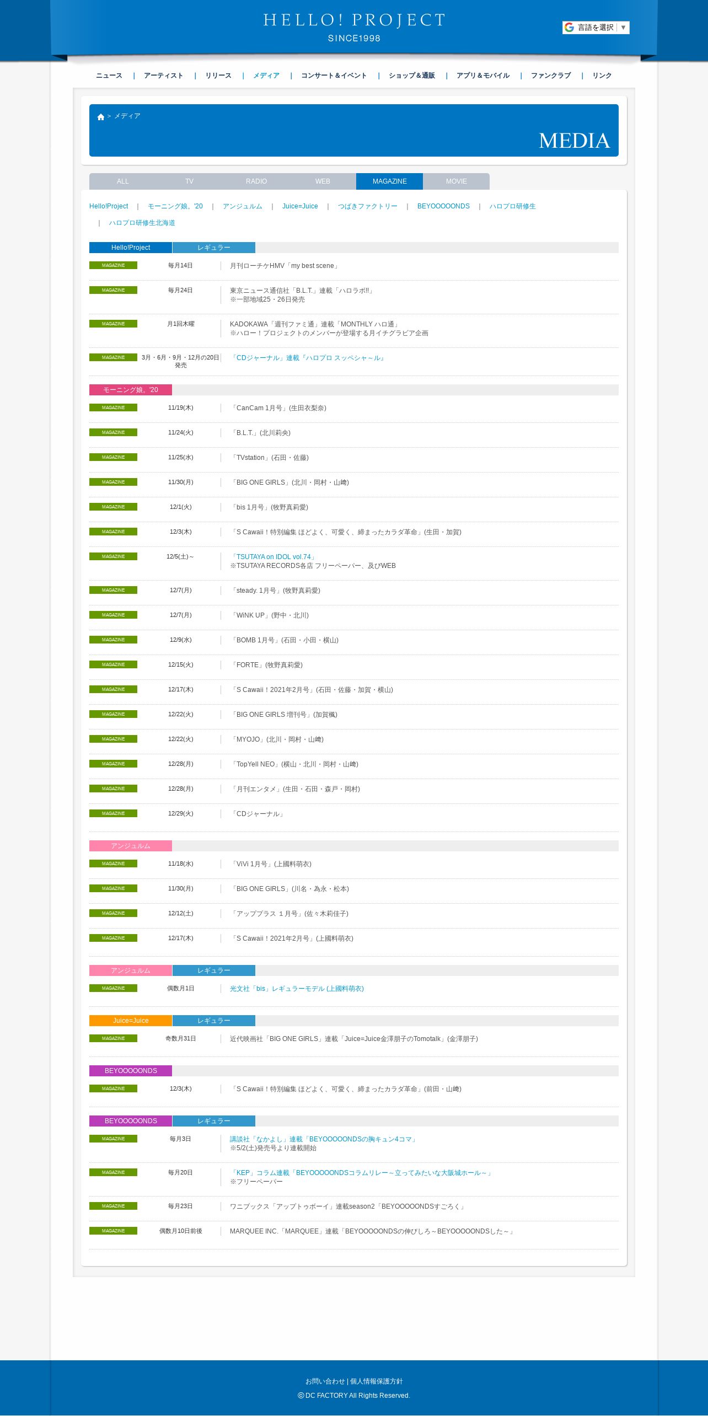Open the アーティスト menu item
Screen dimensions: 708x1416
[x=163, y=76]
